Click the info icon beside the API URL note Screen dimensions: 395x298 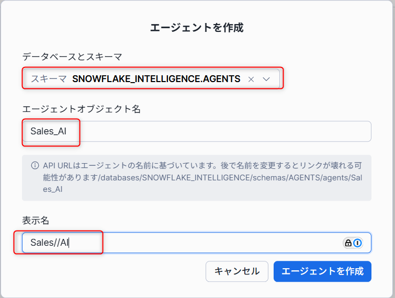tap(35, 165)
